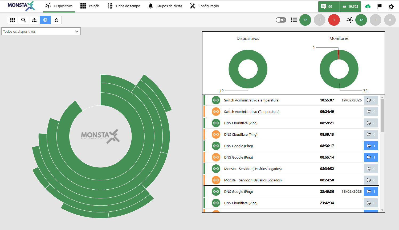The width and height of the screenshot is (399, 230).
Task: Filter monitors with red 1 badge
Action: click(x=334, y=20)
